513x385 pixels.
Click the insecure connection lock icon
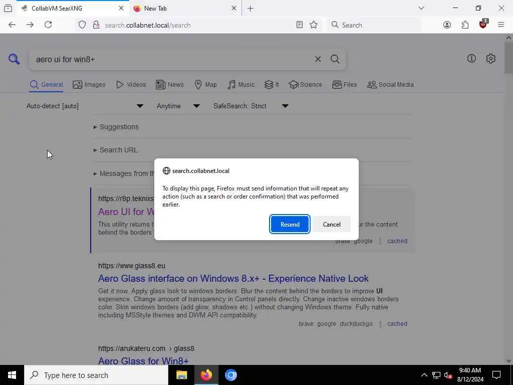click(96, 25)
